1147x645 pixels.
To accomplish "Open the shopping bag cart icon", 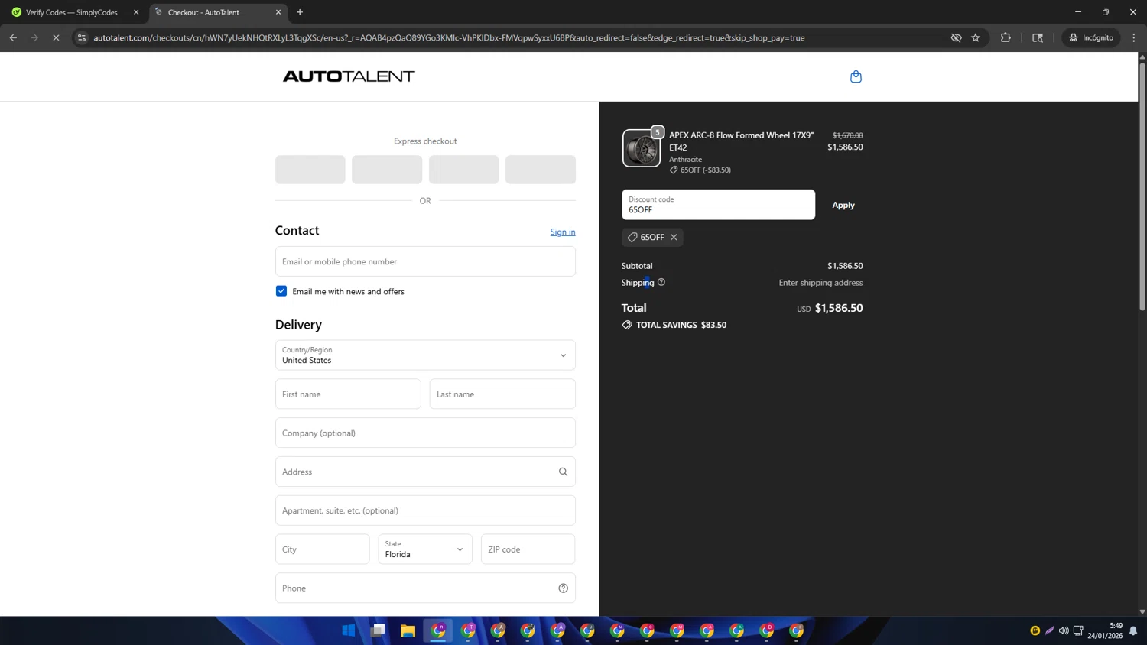I will coord(856,76).
